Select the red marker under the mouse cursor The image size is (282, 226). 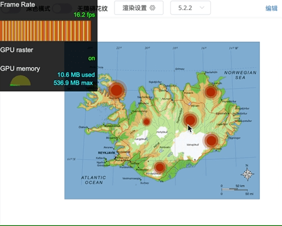tap(190, 120)
